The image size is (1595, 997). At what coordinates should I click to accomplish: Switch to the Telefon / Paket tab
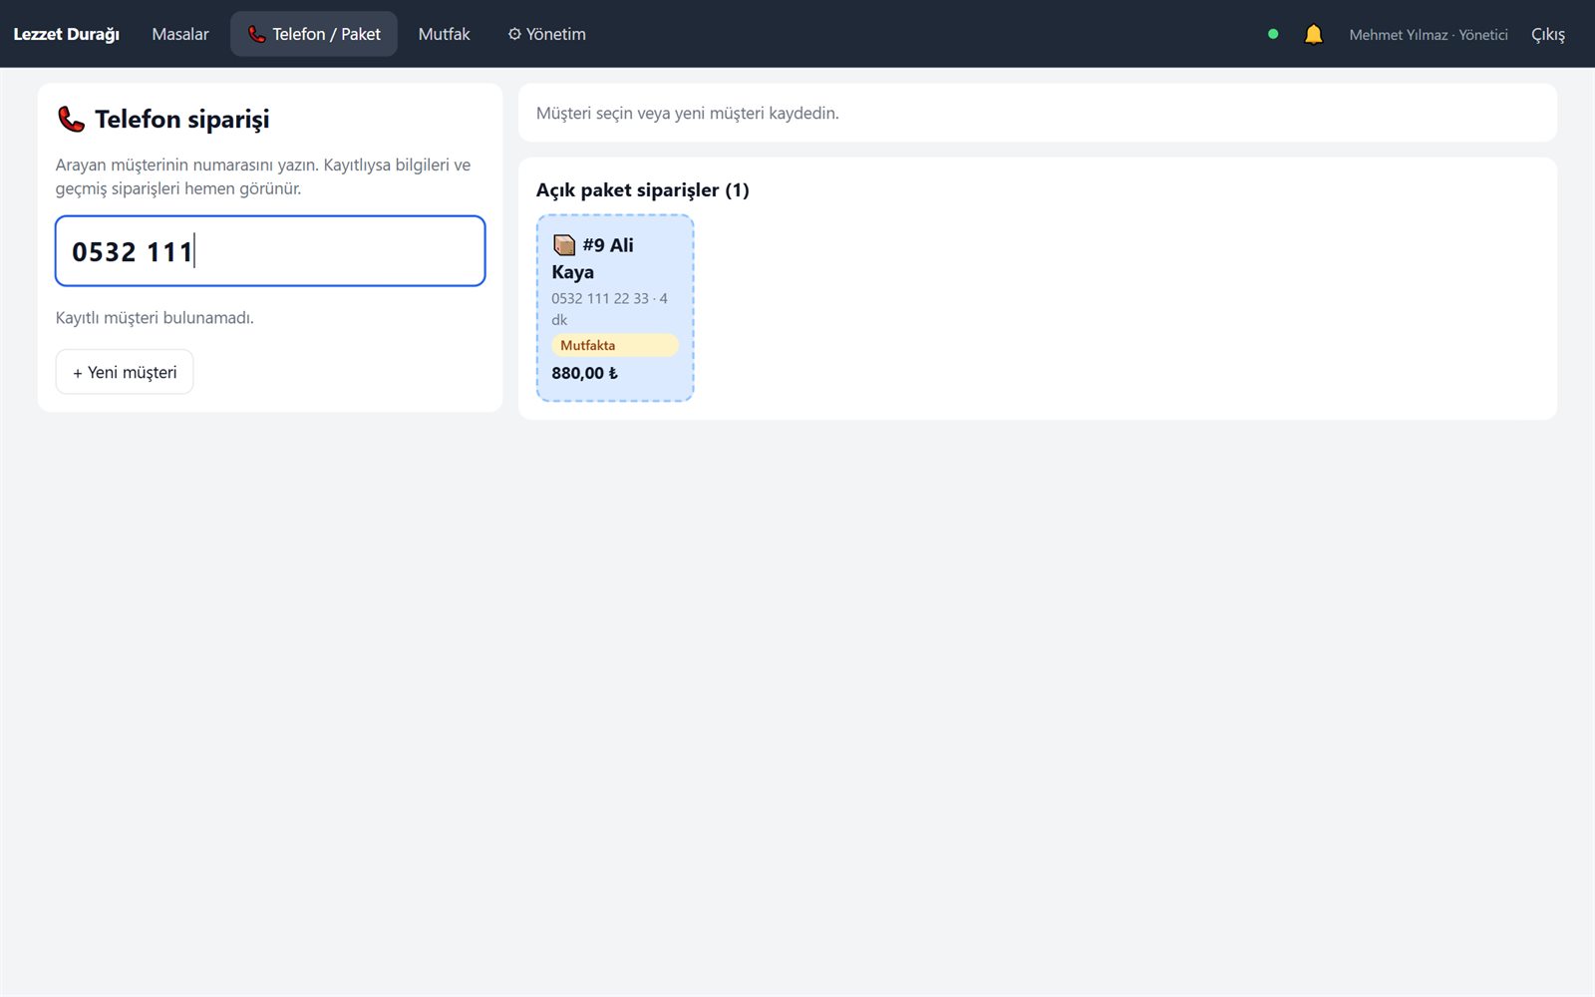pos(314,34)
